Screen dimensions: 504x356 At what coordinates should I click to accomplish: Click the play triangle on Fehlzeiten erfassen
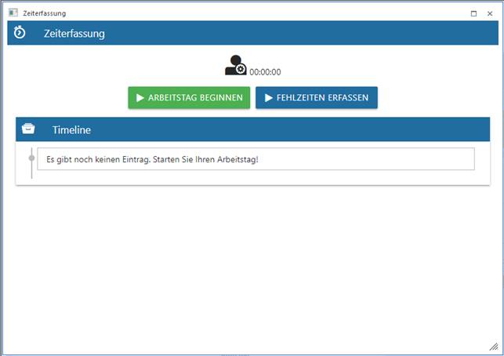(268, 98)
